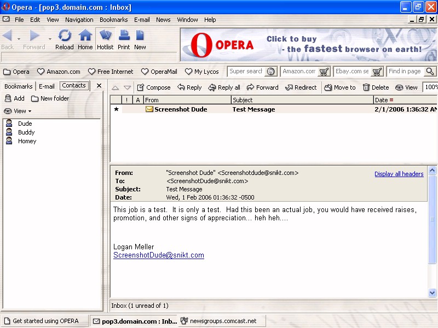
Task: Open the 100% zoom dropdown
Action: [430, 87]
